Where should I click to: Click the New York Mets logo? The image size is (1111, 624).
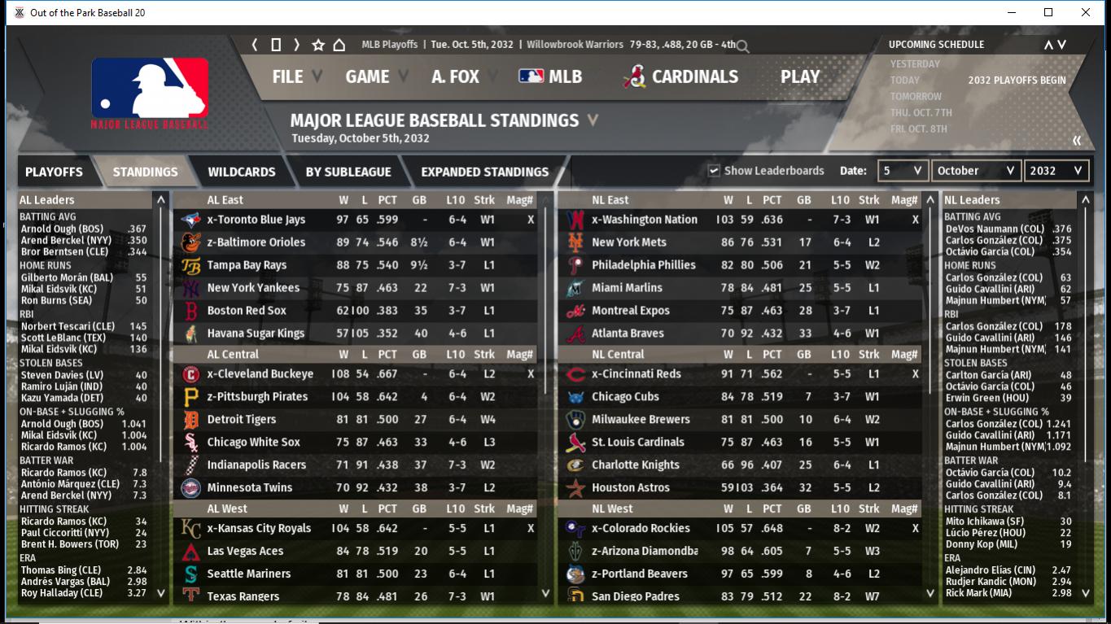tap(575, 242)
